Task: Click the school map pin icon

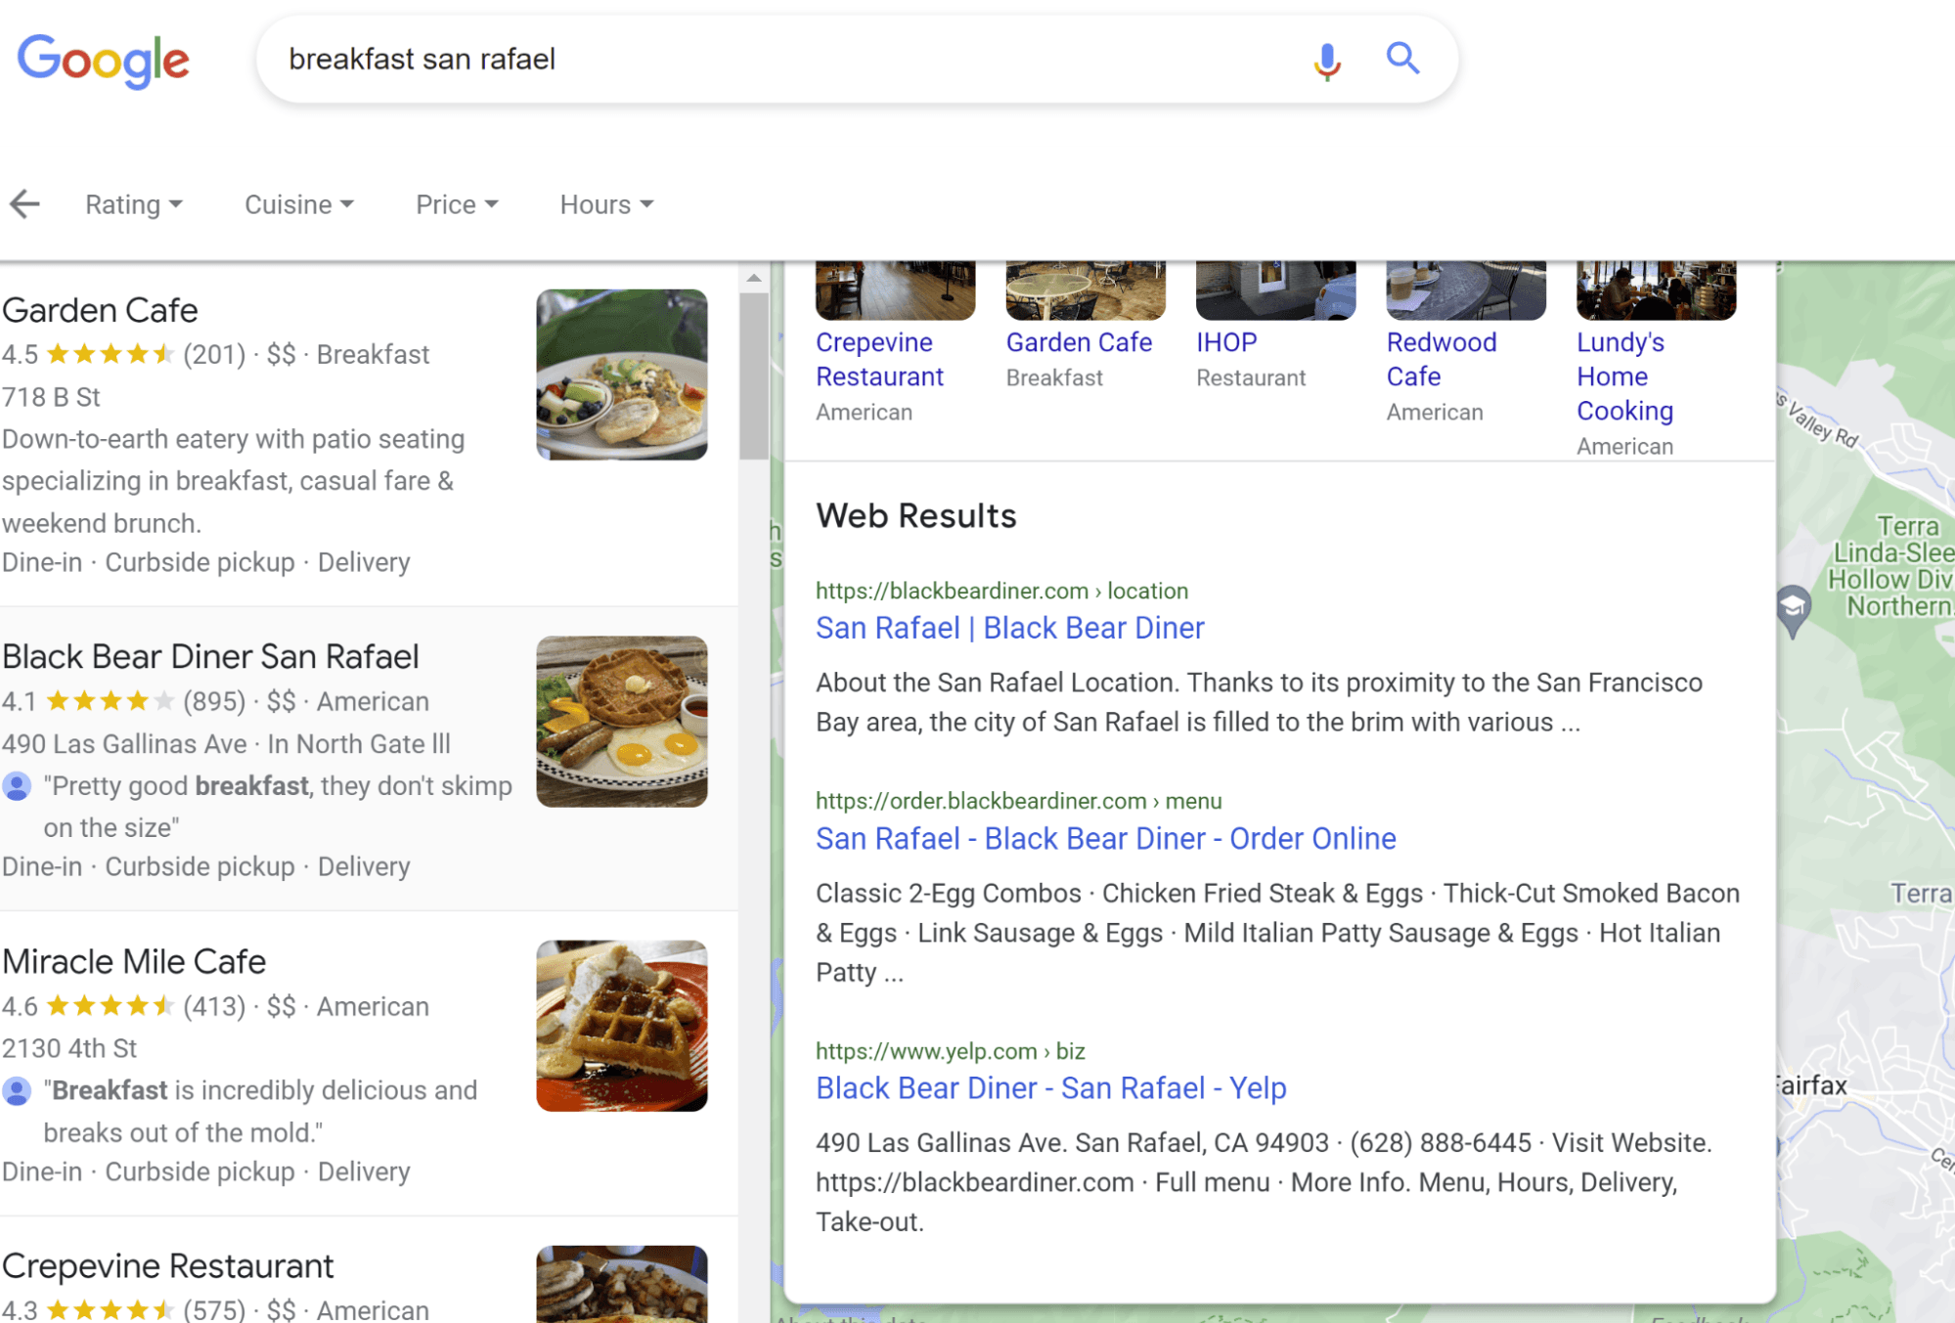Action: pos(1792,608)
